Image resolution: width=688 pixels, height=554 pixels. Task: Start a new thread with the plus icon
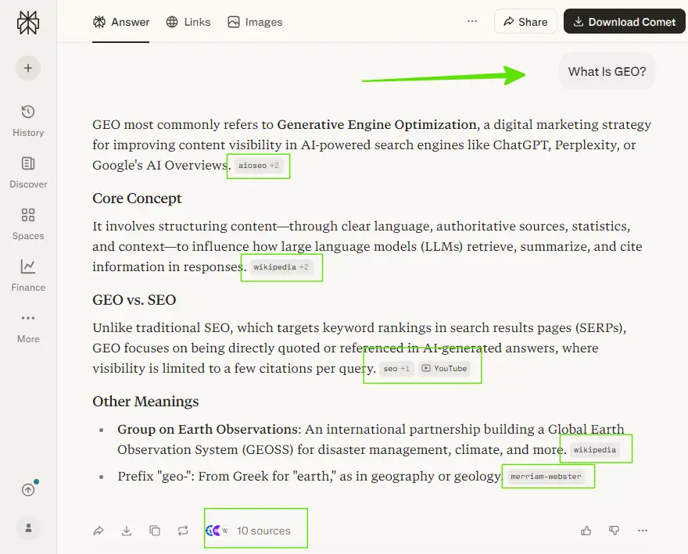point(28,68)
